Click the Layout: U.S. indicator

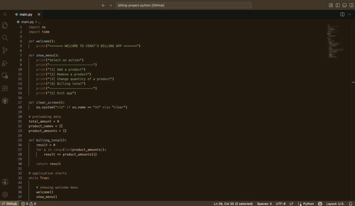[x=335, y=204]
